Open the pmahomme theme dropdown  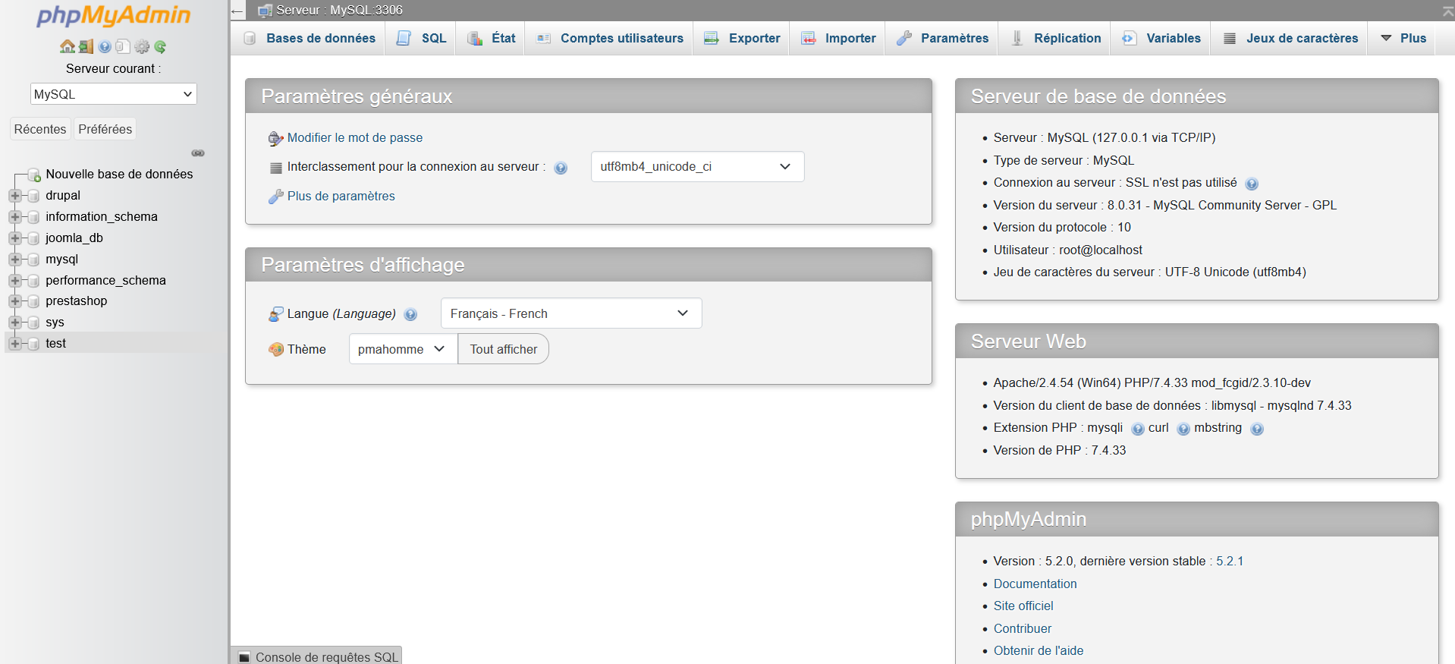(x=403, y=349)
